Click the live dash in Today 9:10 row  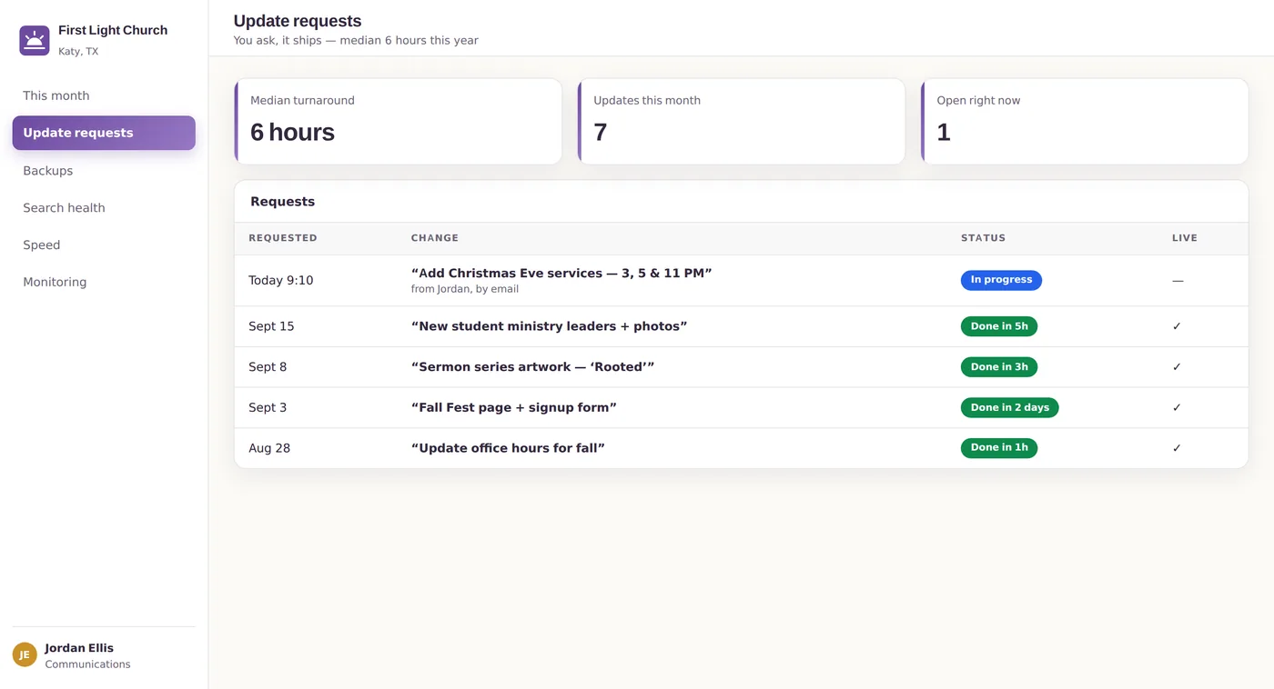point(1178,281)
